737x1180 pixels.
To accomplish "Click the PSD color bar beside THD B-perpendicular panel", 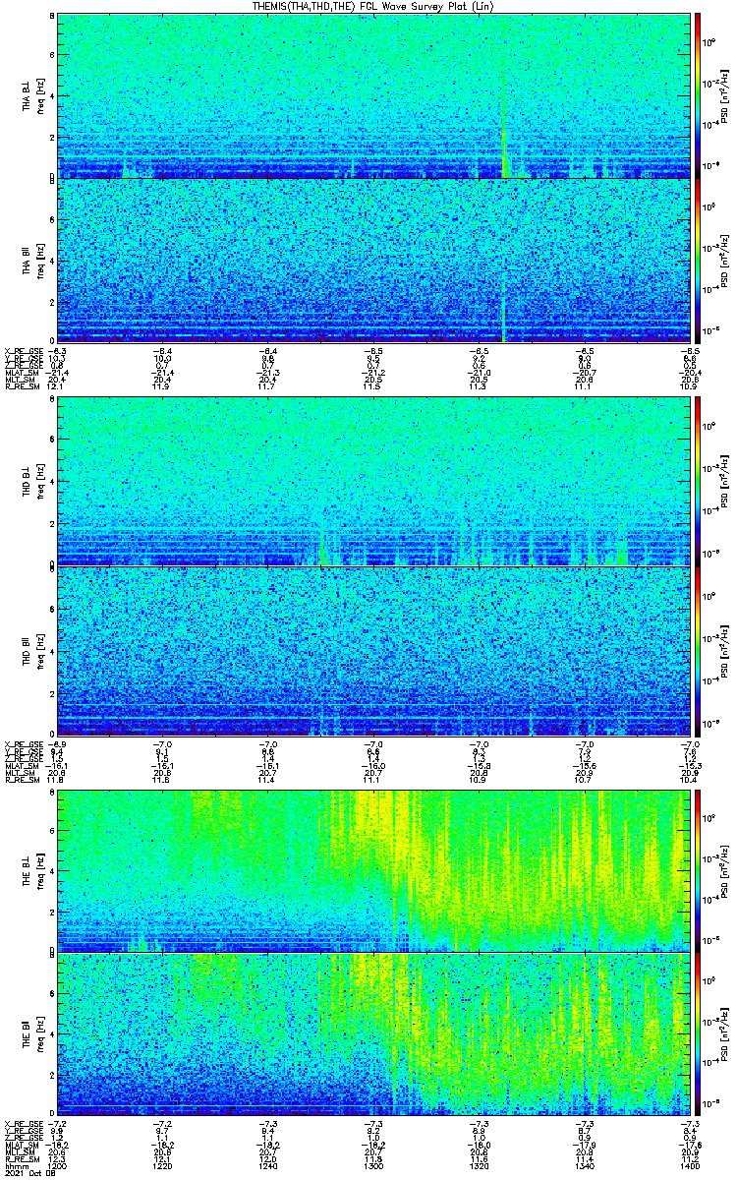I will [699, 482].
